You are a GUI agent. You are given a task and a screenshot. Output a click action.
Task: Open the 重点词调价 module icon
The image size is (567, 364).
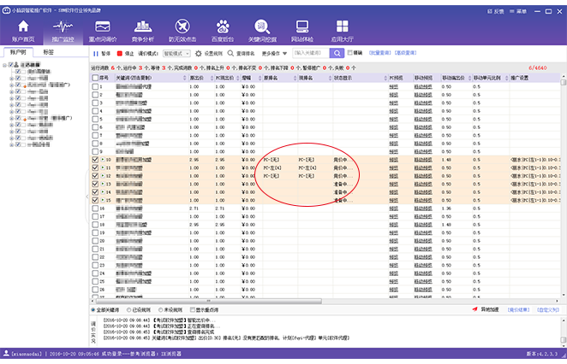pyautogui.click(x=102, y=31)
